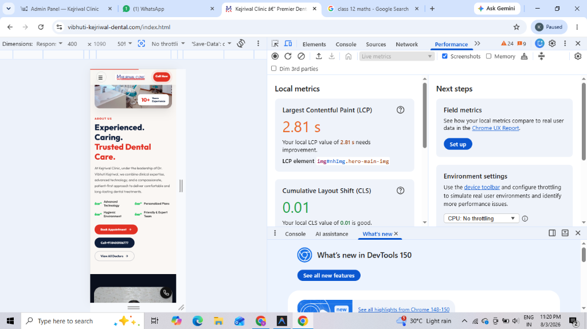Open CLS metric help icon
The width and height of the screenshot is (587, 329).
click(x=400, y=191)
